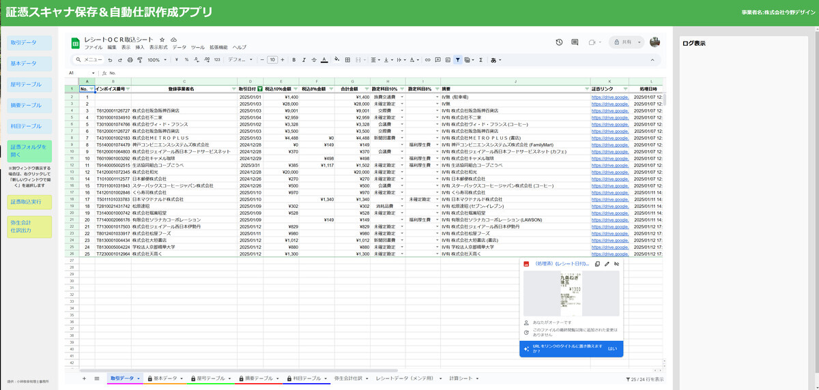Click the Meet video camera icon
819x390 pixels.
point(592,42)
